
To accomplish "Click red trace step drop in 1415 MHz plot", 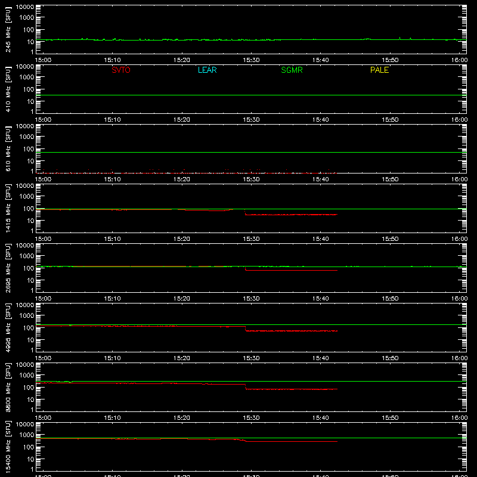I will click(x=245, y=212).
